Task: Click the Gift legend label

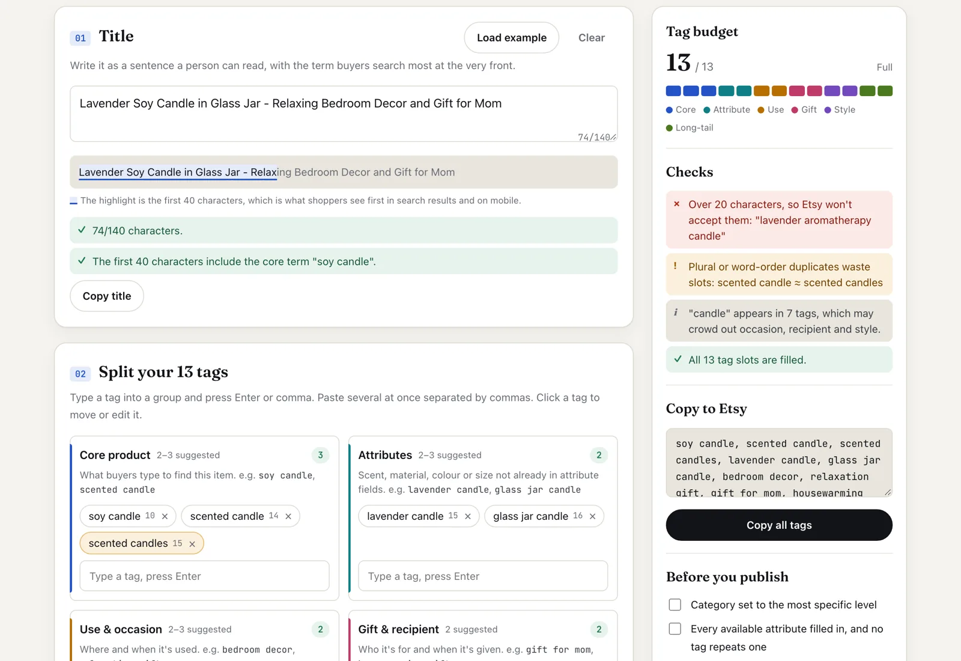Action: 804,110
